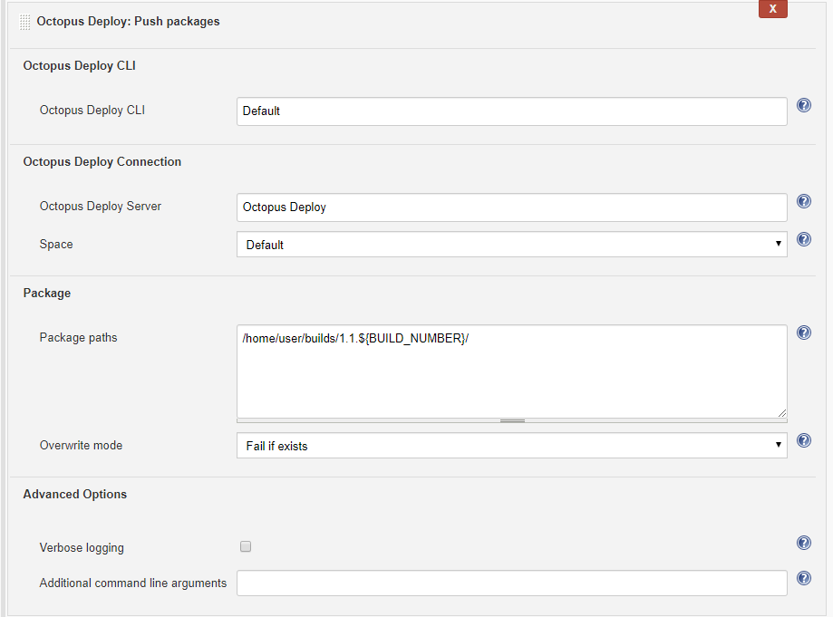Focus the Octopus Deploy Server text box
Screen dimensions: 833x617
tap(511, 207)
